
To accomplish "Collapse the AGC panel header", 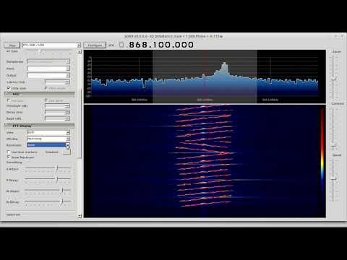I will 40,94.
